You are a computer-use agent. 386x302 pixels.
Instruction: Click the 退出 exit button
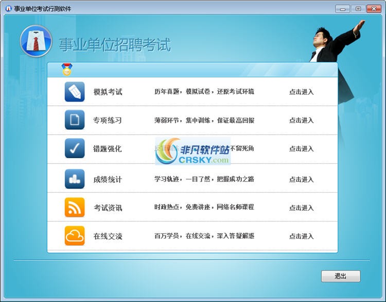(x=341, y=276)
